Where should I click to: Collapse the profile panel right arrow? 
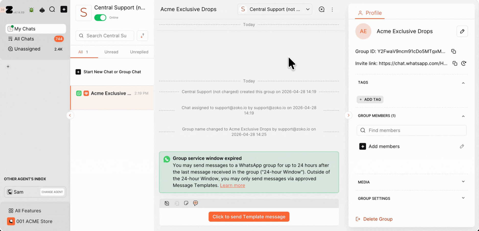pyautogui.click(x=348, y=115)
